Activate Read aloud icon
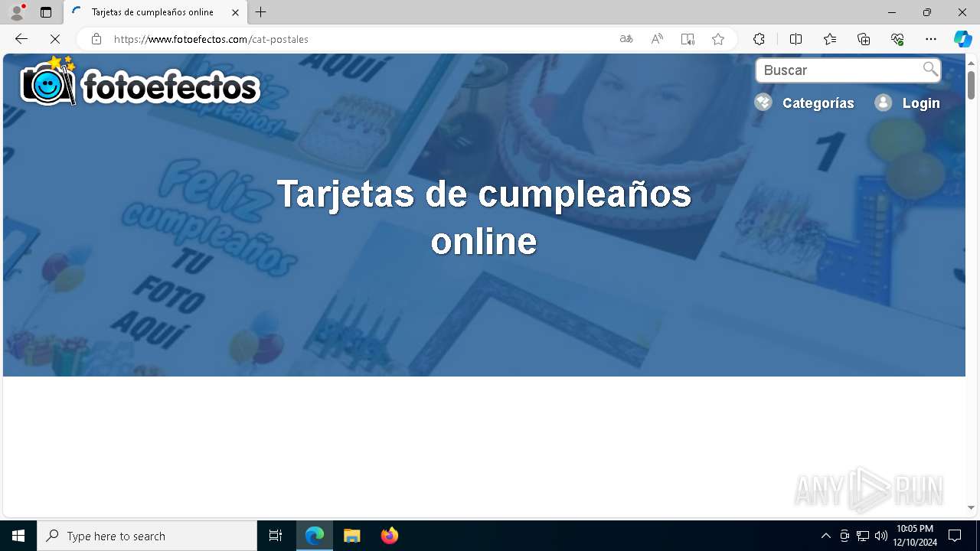The width and height of the screenshot is (980, 551). [x=657, y=39]
